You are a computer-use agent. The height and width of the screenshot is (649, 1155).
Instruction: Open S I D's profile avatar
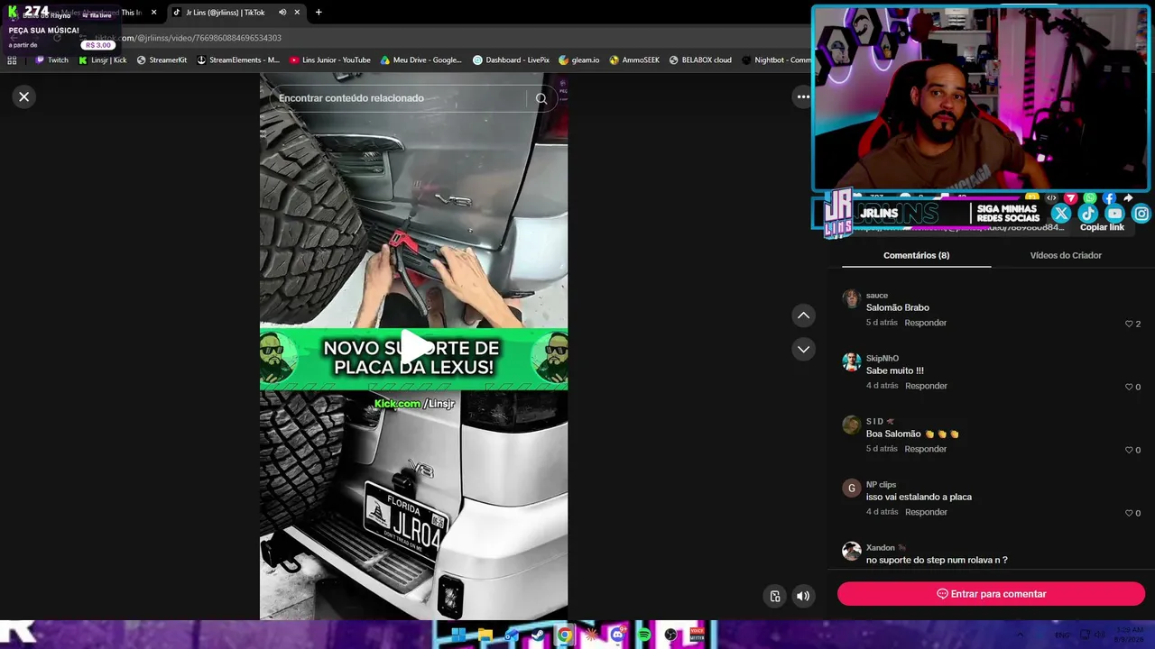coord(851,425)
